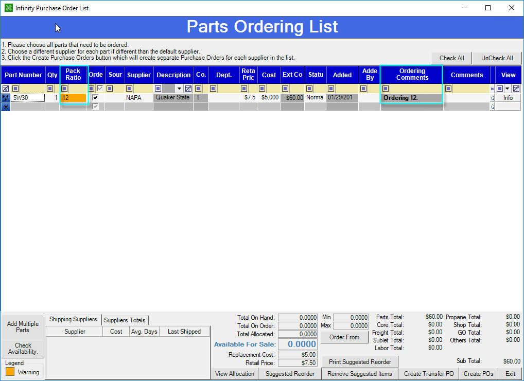Image resolution: width=524 pixels, height=381 pixels.
Task: Open the View filter dropdown arrow
Action: point(508,89)
